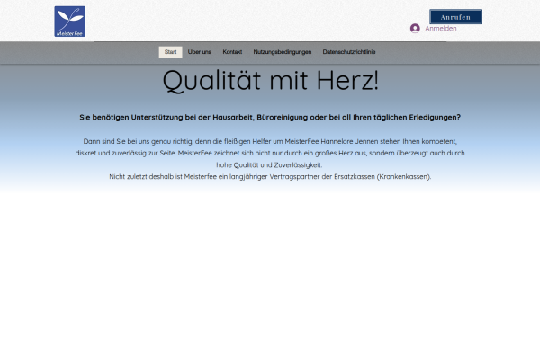
Task: Click the bold line 'Sie benötigen Unterstützung bei der Hausarbeit'
Action: [270, 117]
